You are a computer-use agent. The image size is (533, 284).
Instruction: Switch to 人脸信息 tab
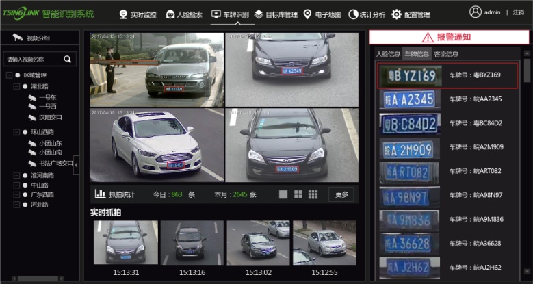click(388, 54)
